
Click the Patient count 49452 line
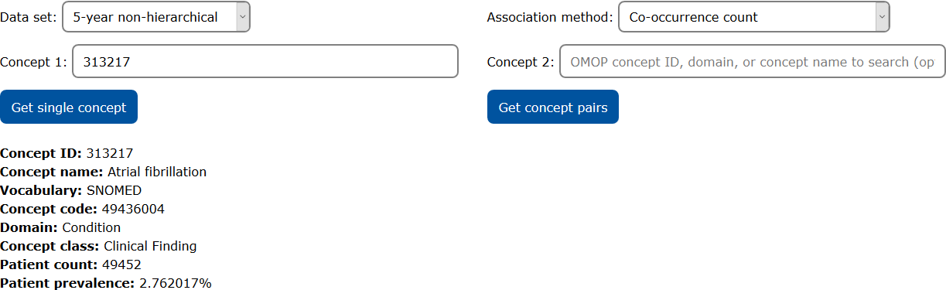(70, 264)
